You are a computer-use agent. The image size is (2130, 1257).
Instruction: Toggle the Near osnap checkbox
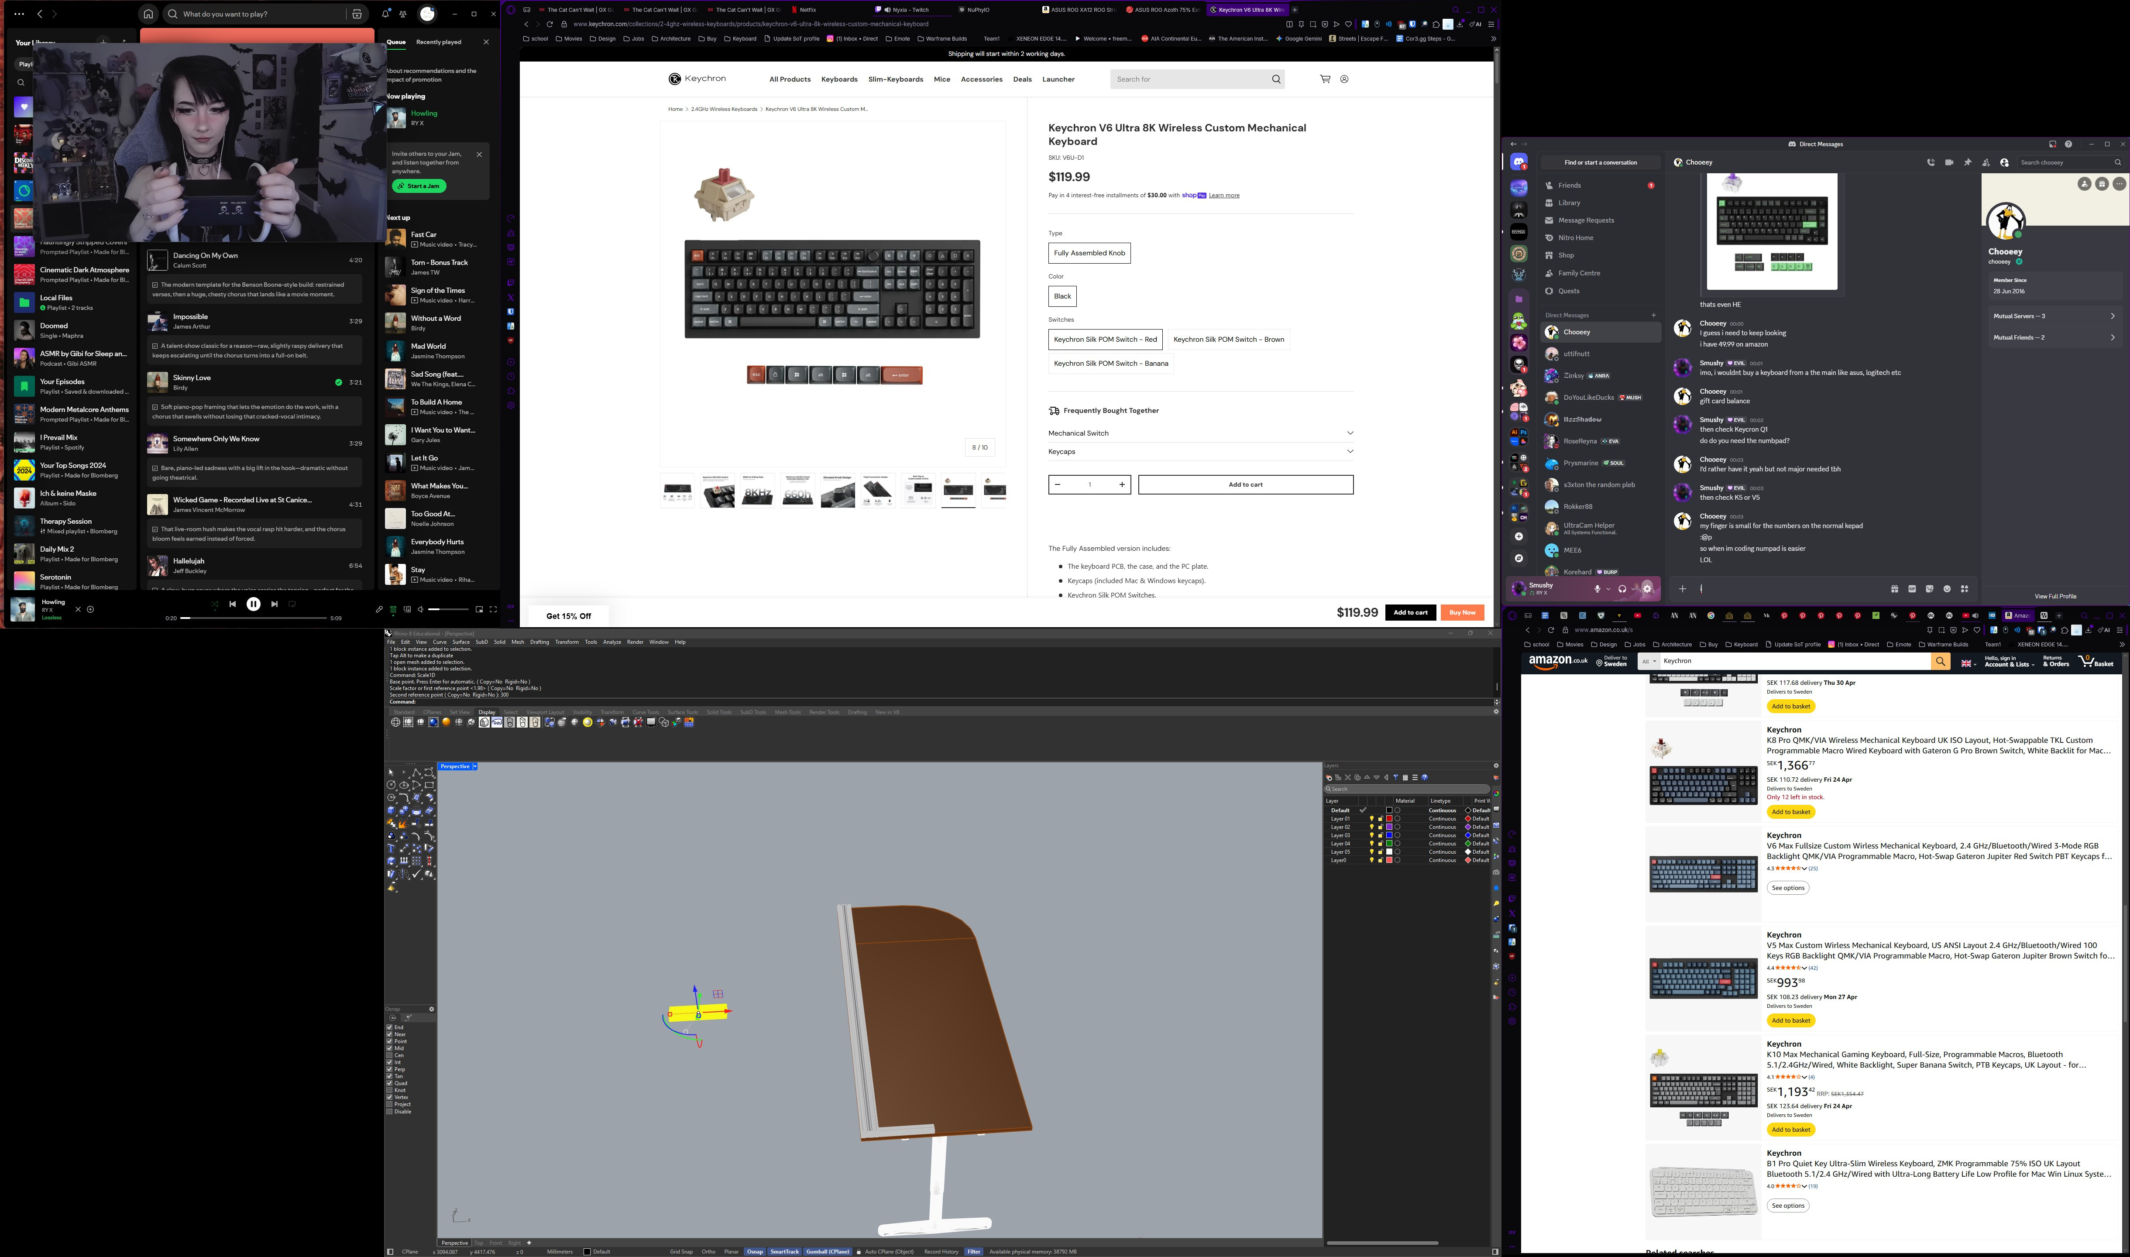pyautogui.click(x=390, y=1034)
